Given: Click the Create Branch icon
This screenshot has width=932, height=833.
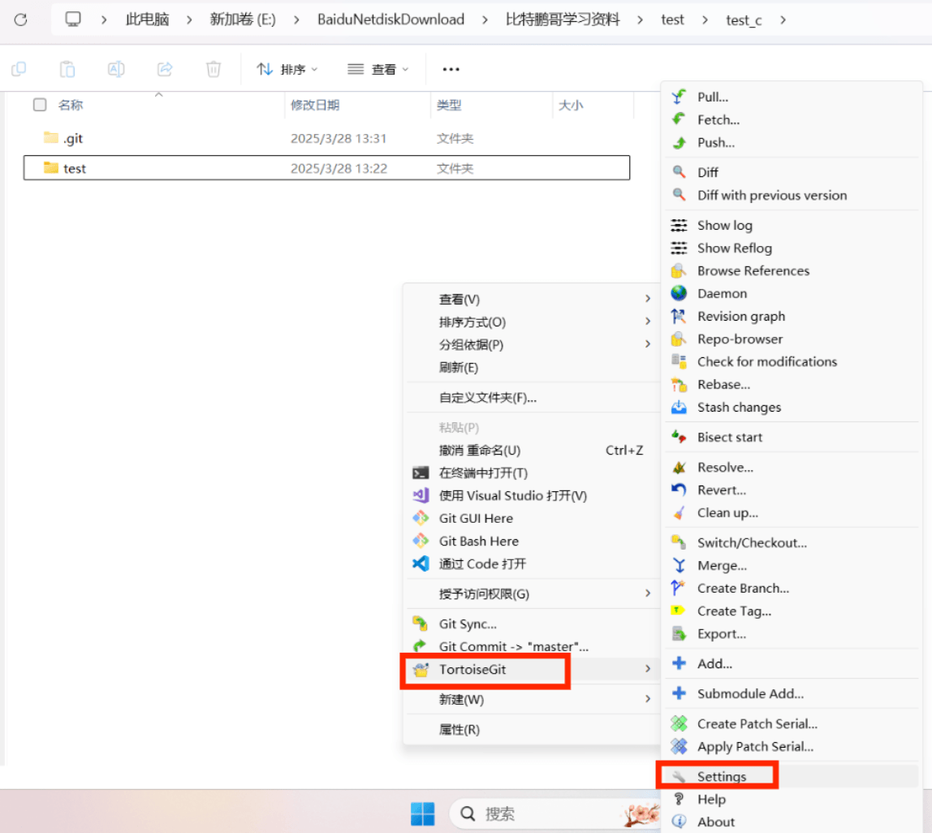Looking at the screenshot, I should tap(679, 588).
